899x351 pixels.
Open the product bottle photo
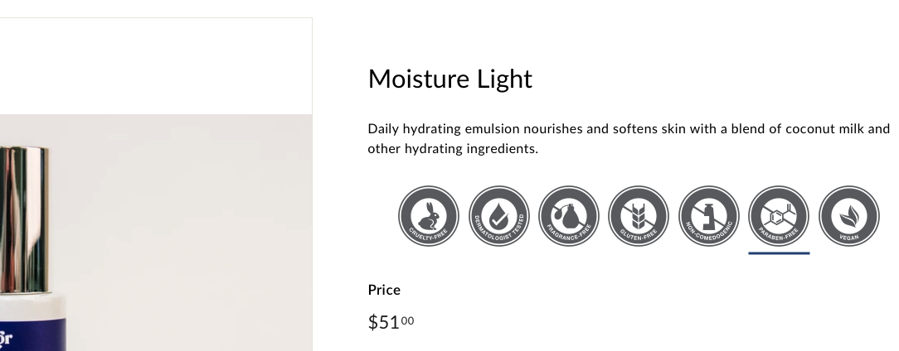156,233
